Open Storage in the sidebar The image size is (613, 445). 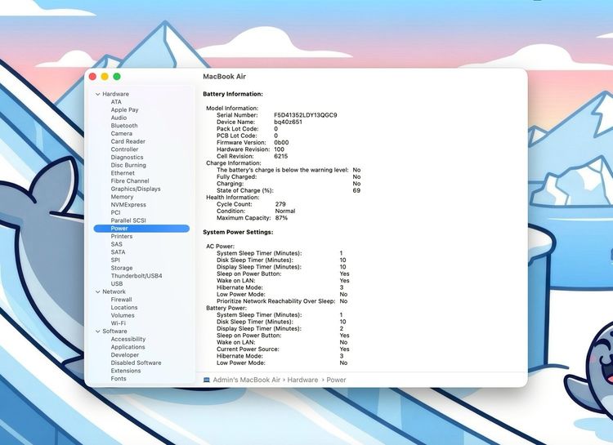pos(121,268)
